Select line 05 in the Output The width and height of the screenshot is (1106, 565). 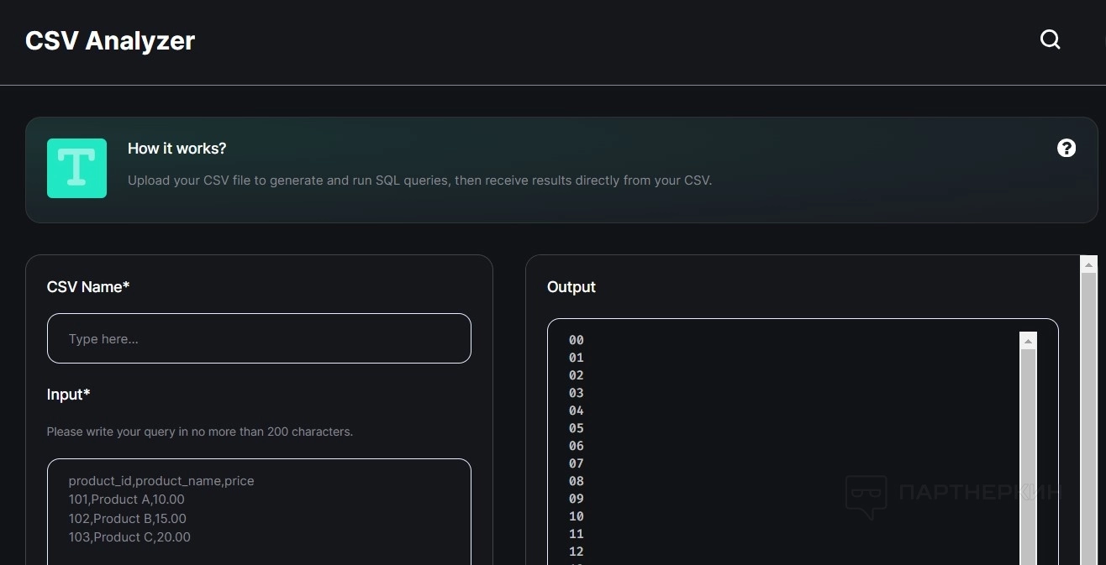[576, 428]
